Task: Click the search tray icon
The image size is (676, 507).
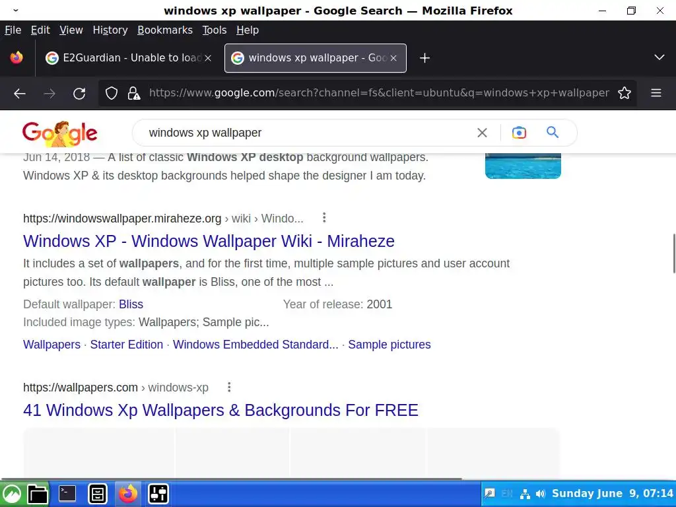Action: (x=490, y=494)
